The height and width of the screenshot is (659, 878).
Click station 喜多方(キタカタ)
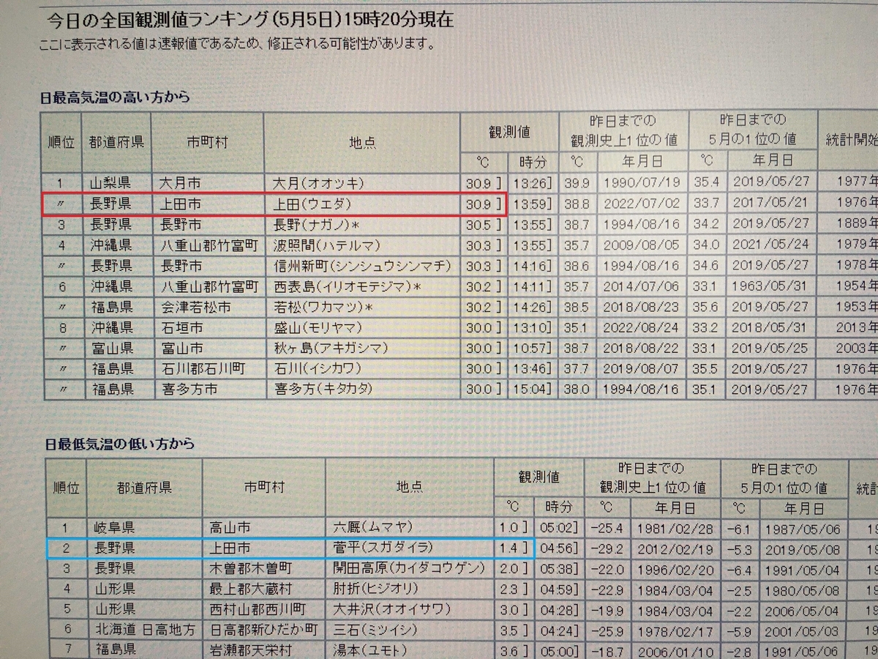[323, 389]
